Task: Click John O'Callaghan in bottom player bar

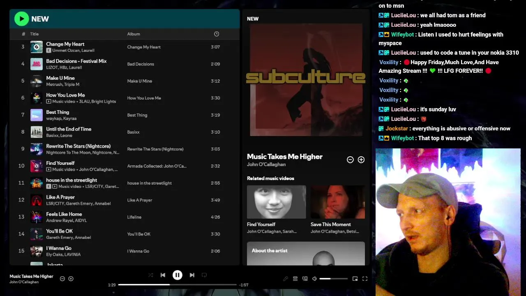Action: tap(24, 282)
